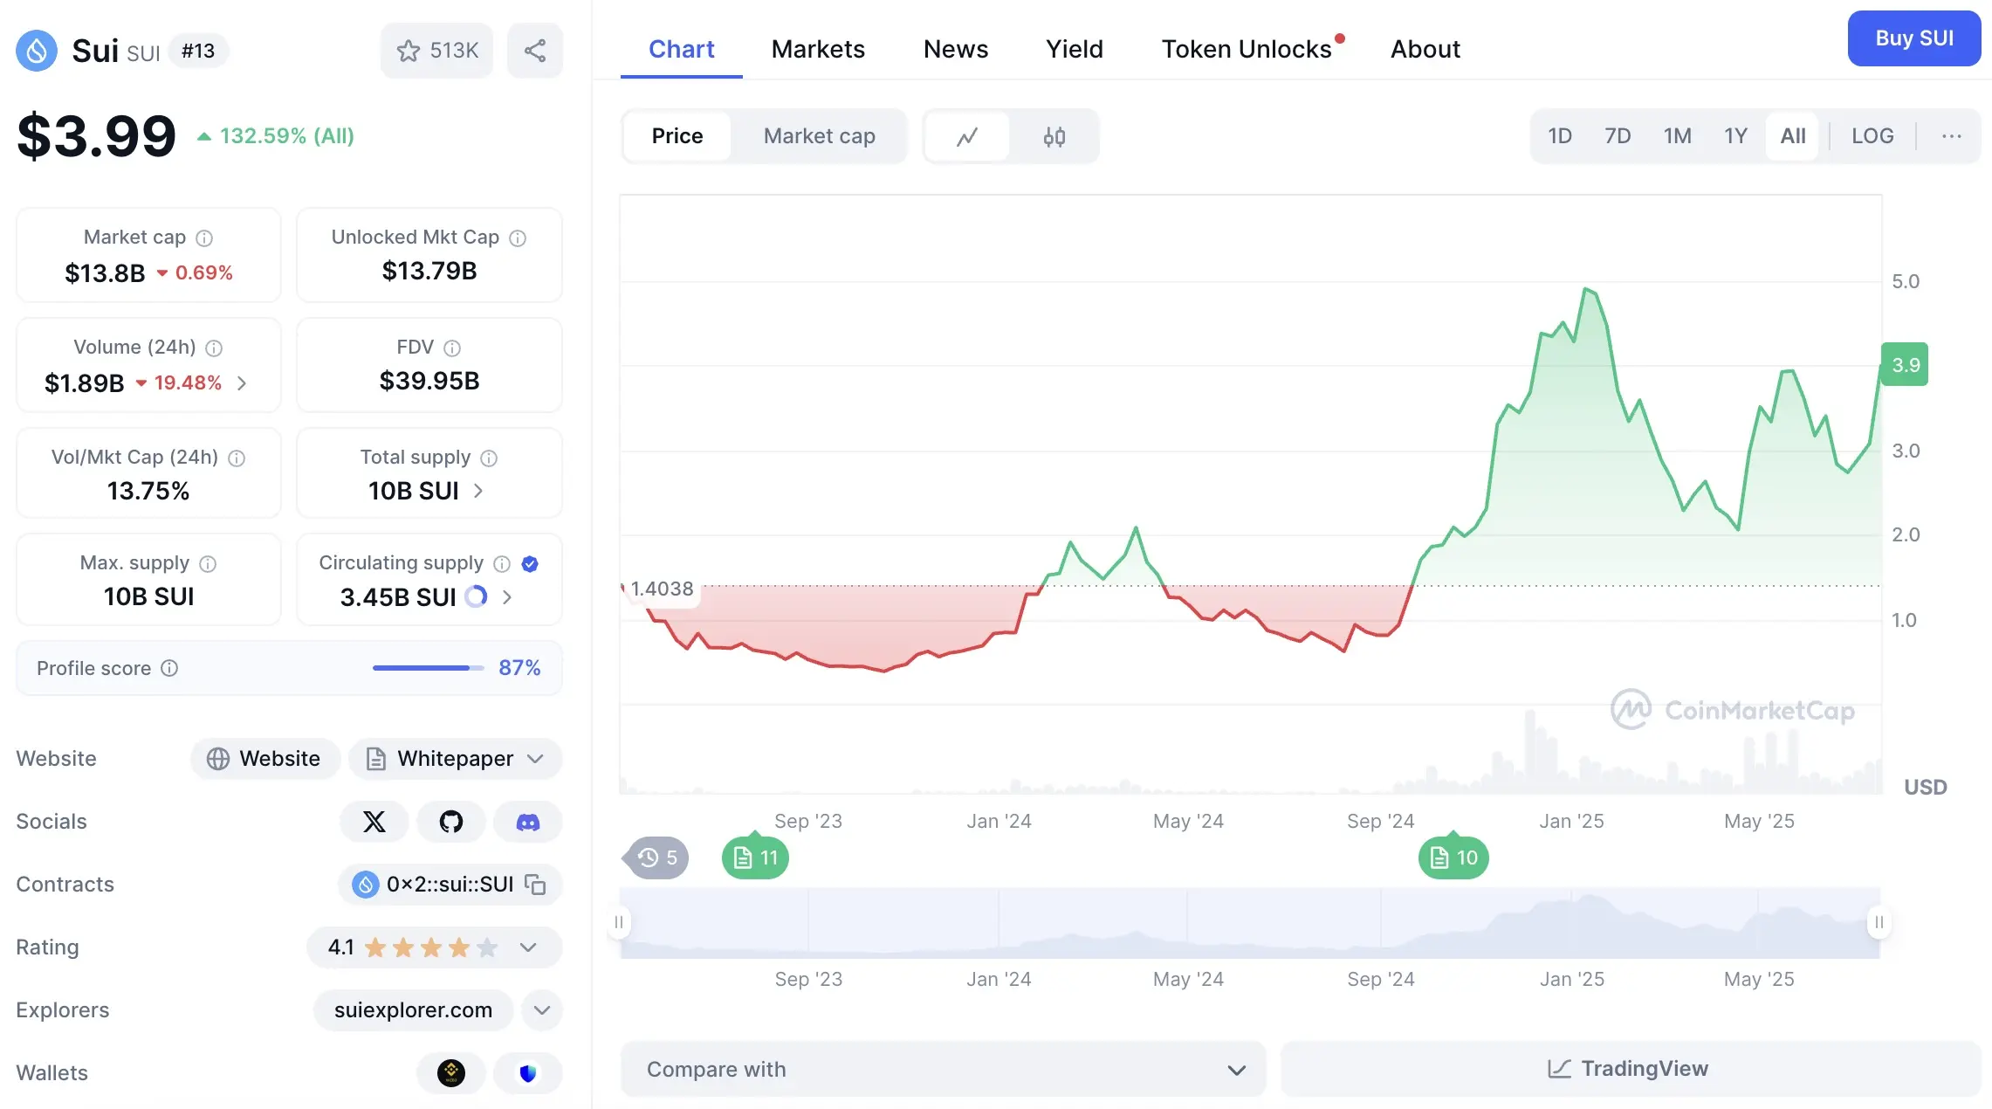
Task: Set chart range to All
Action: click(1793, 136)
